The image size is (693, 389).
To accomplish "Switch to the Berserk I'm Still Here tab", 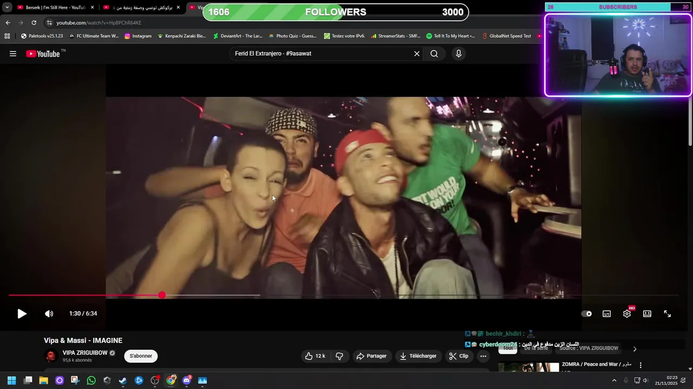I will click(56, 8).
